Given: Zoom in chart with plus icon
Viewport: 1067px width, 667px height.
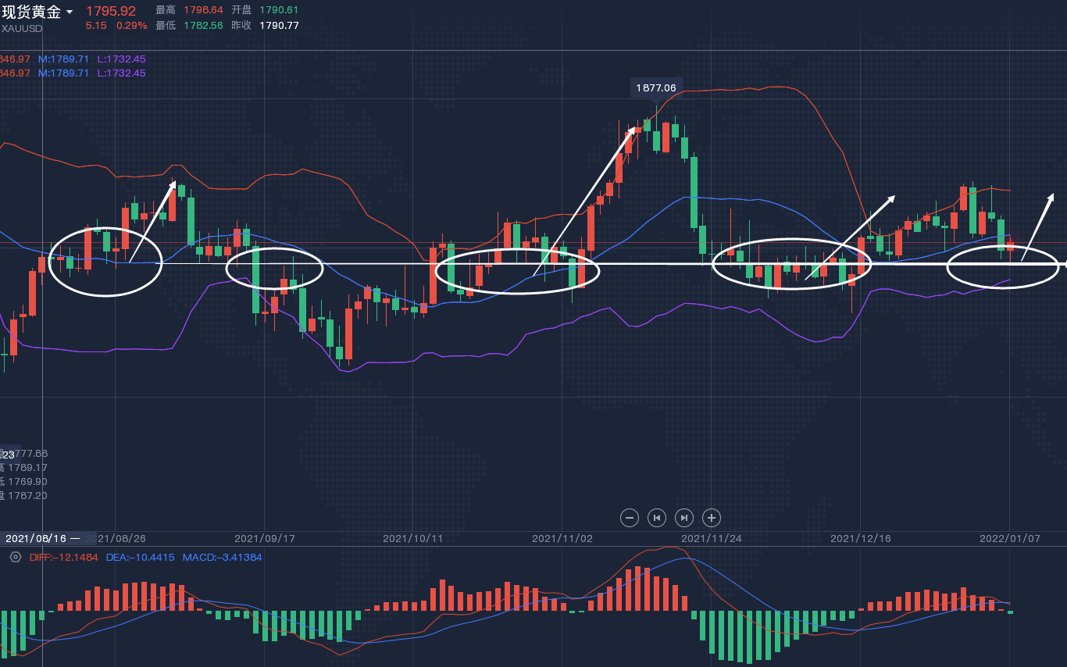Looking at the screenshot, I should pyautogui.click(x=711, y=517).
